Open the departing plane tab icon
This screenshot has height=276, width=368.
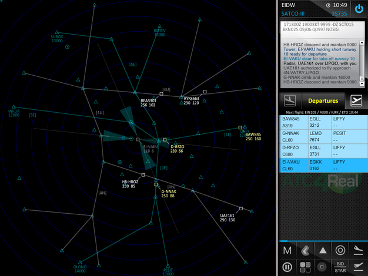(356, 100)
